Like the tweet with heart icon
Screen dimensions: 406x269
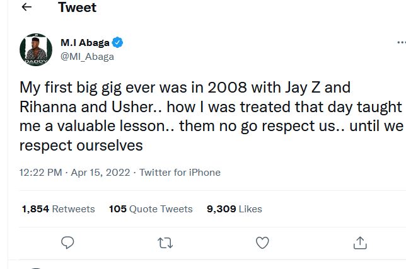pyautogui.click(x=262, y=242)
